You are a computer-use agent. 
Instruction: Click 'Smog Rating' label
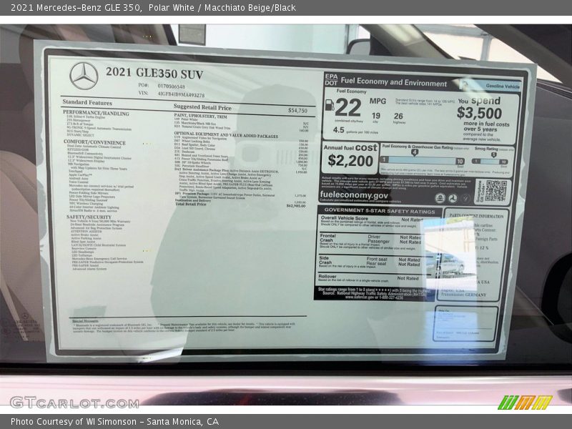tap(486, 149)
